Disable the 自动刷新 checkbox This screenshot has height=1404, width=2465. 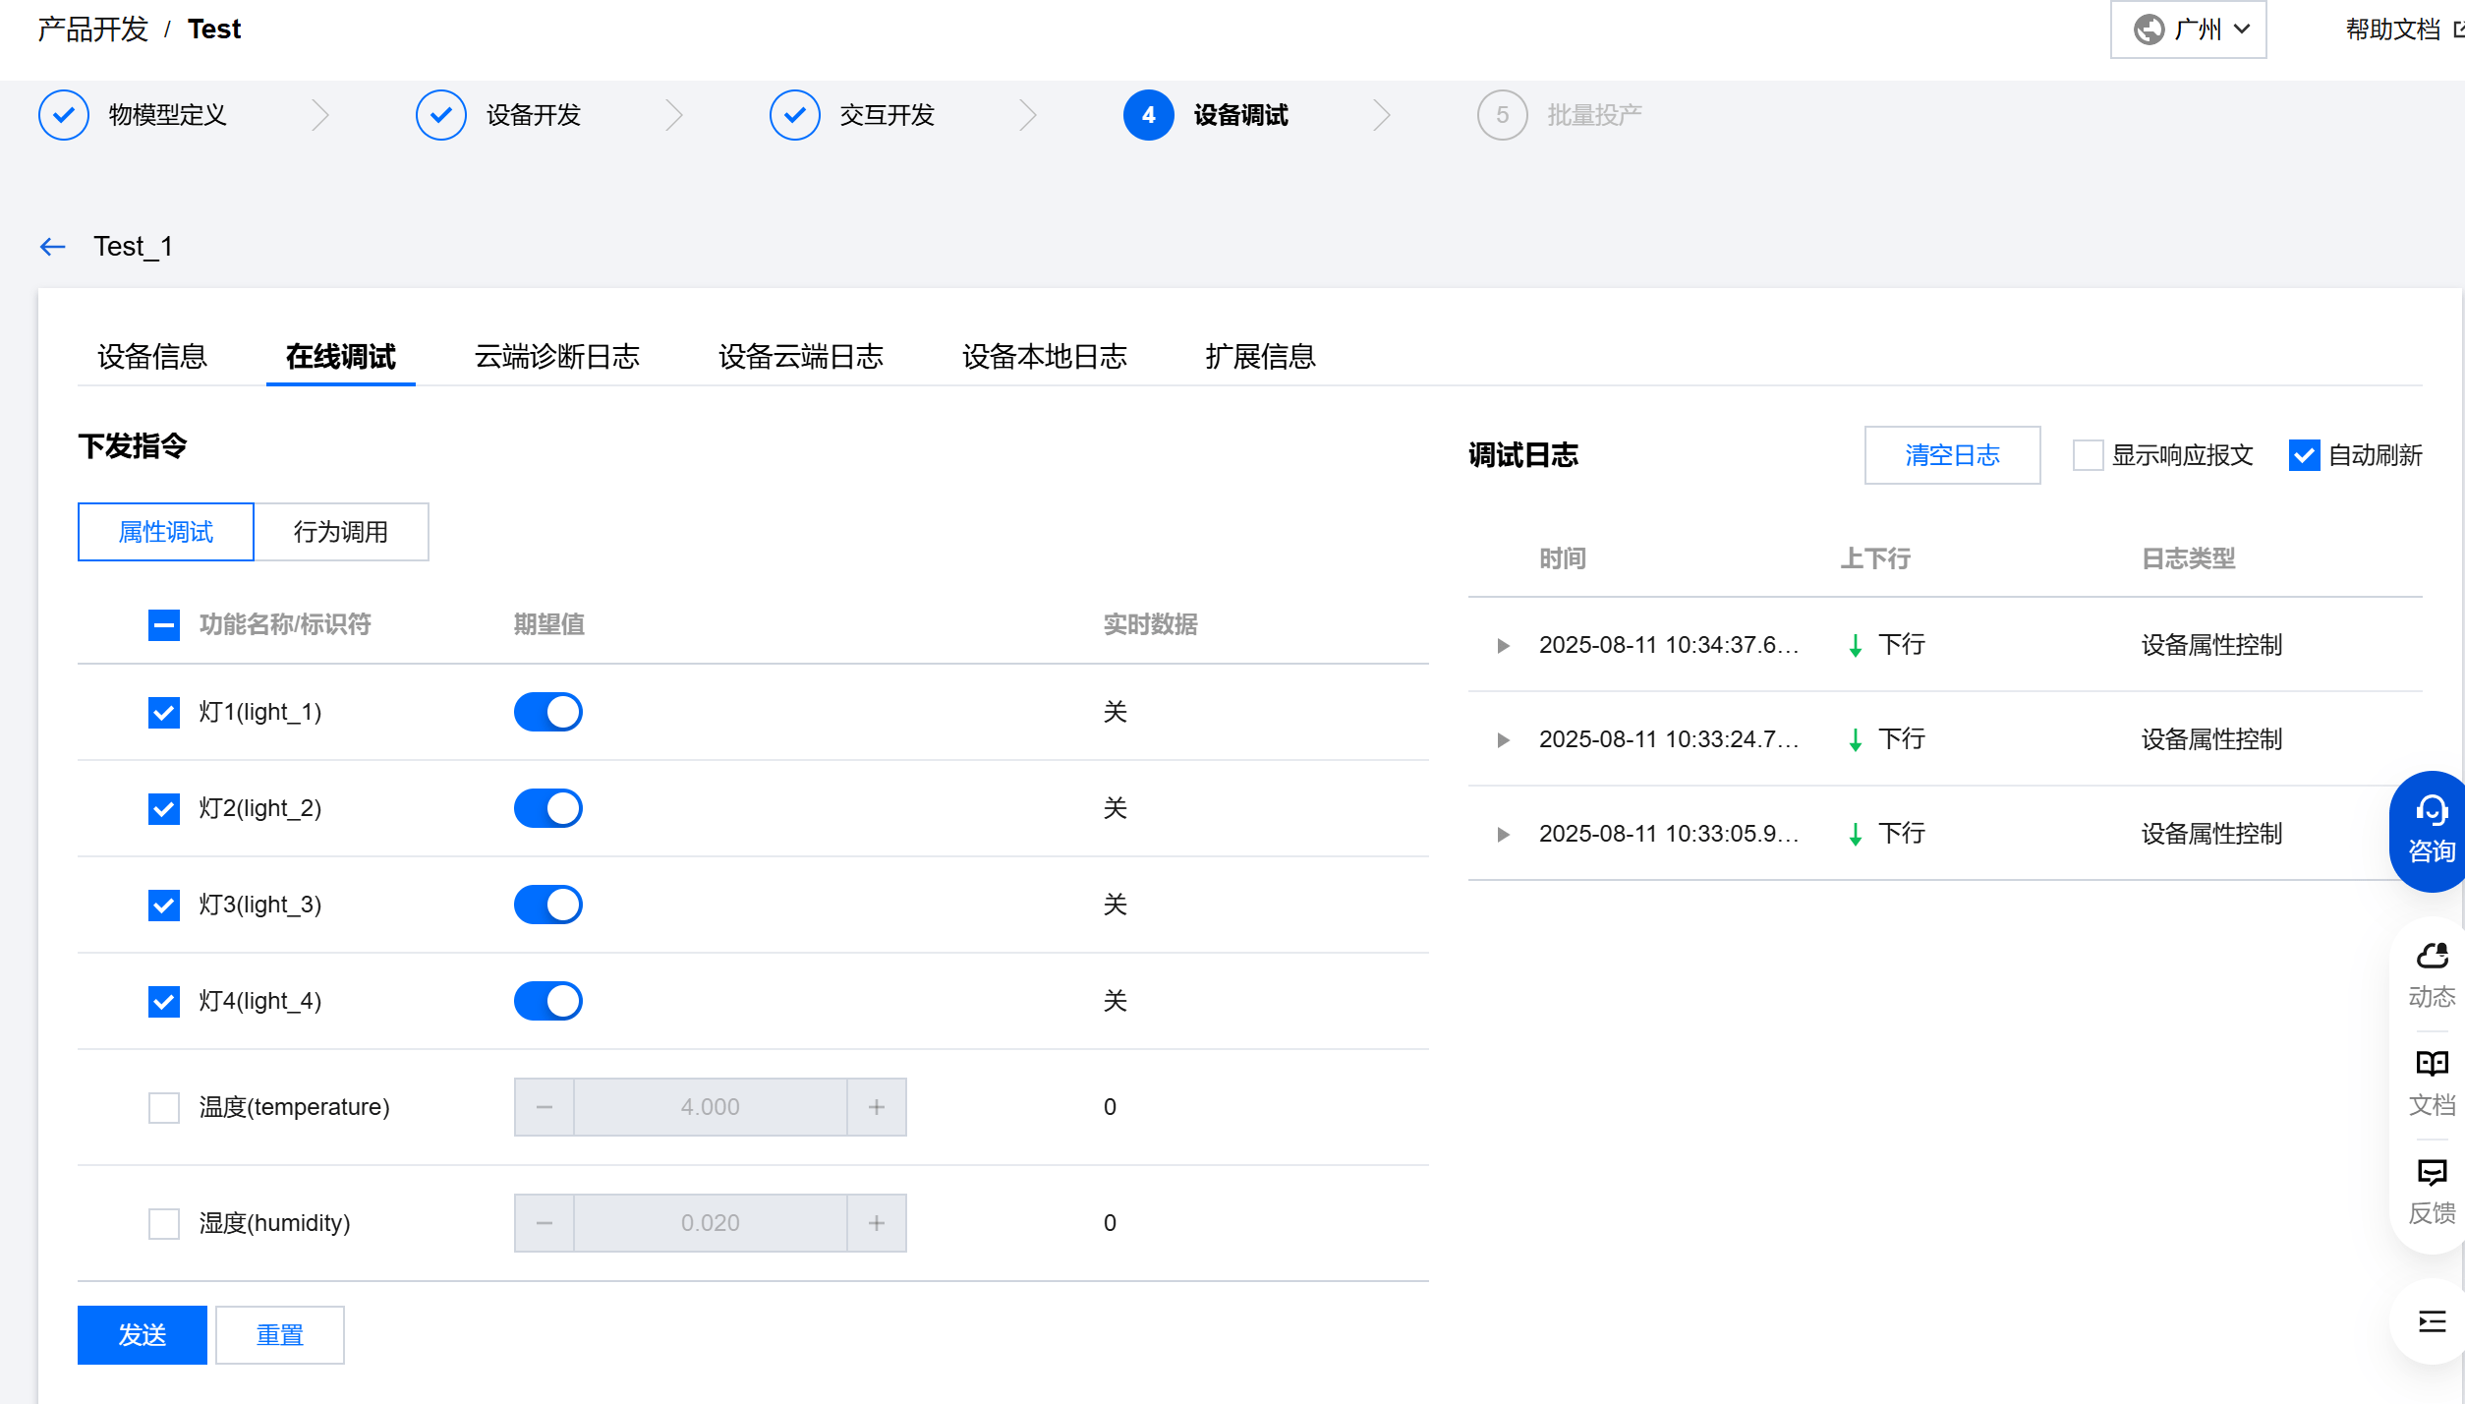tap(2304, 455)
